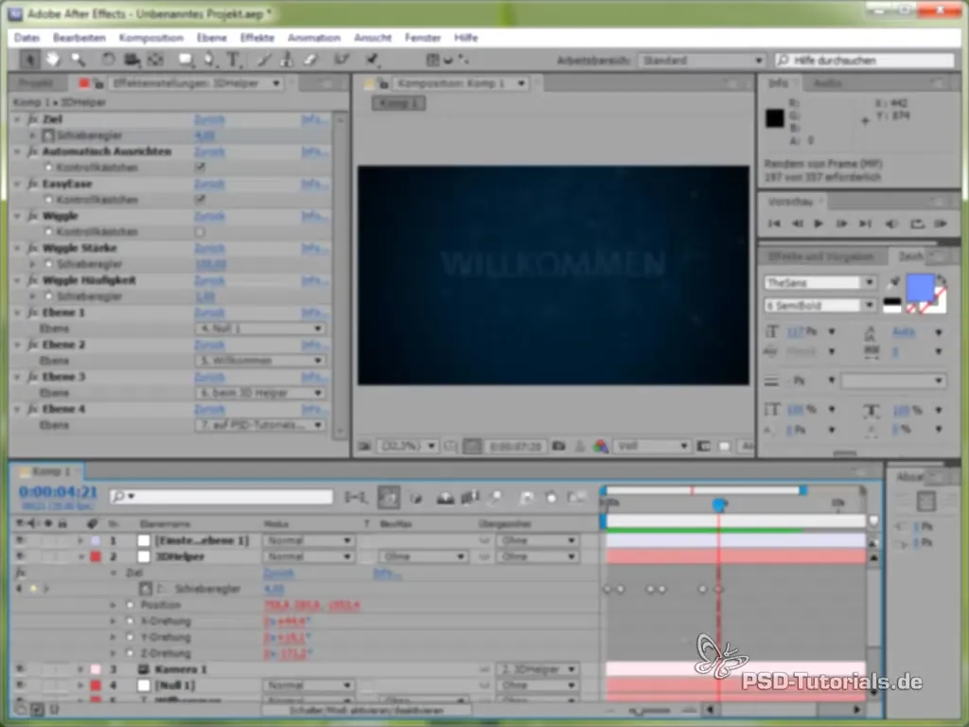The width and height of the screenshot is (969, 727).
Task: Click timeline zoom slider at bottom
Action: [649, 710]
